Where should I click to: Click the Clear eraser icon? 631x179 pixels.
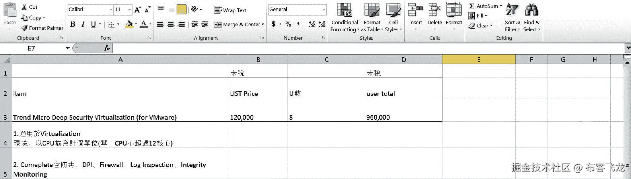(x=472, y=26)
